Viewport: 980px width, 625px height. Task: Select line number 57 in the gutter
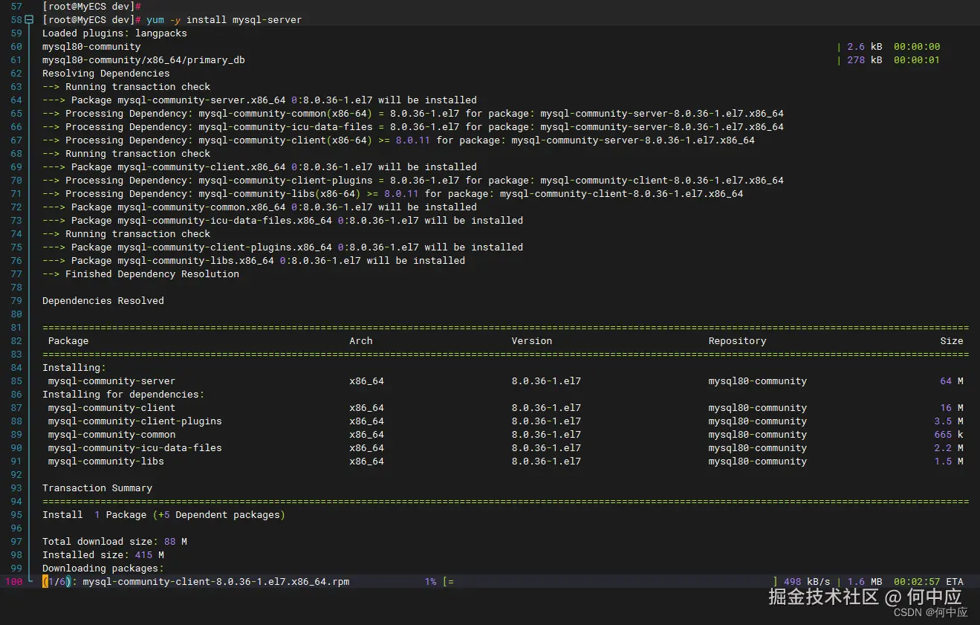click(x=16, y=7)
